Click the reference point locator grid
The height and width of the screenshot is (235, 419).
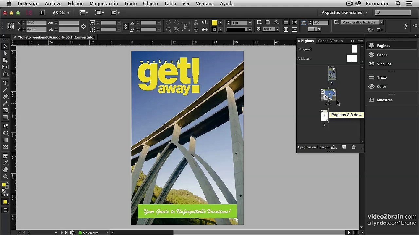(10, 26)
